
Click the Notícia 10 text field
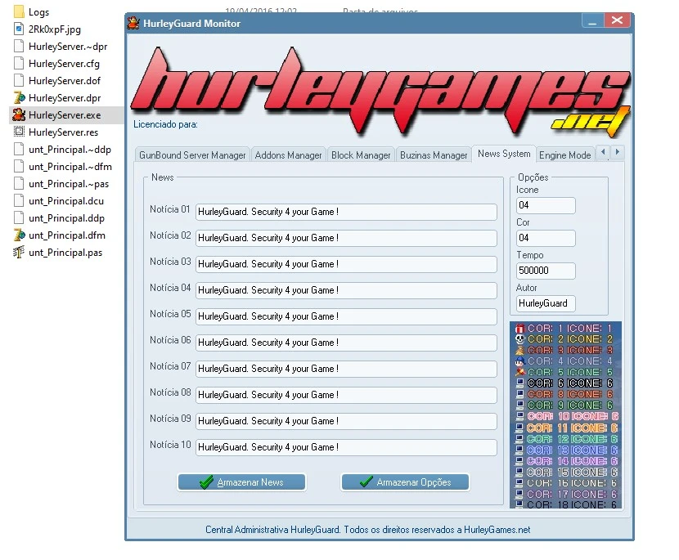click(x=346, y=447)
